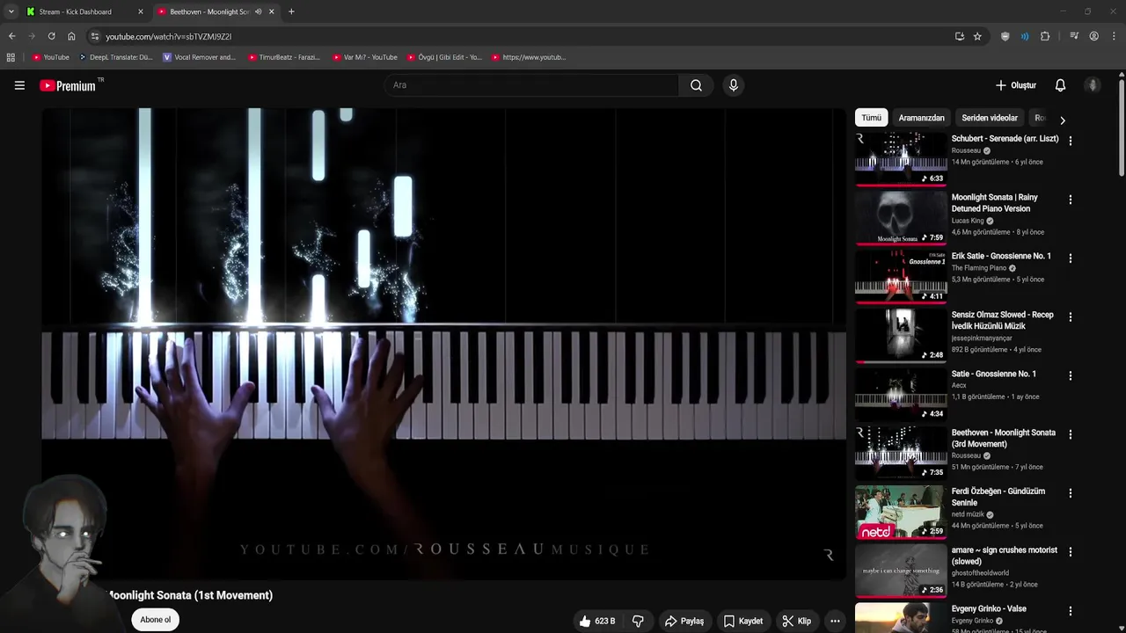Open the media control toolbar icon
The image size is (1126, 633).
click(1074, 36)
